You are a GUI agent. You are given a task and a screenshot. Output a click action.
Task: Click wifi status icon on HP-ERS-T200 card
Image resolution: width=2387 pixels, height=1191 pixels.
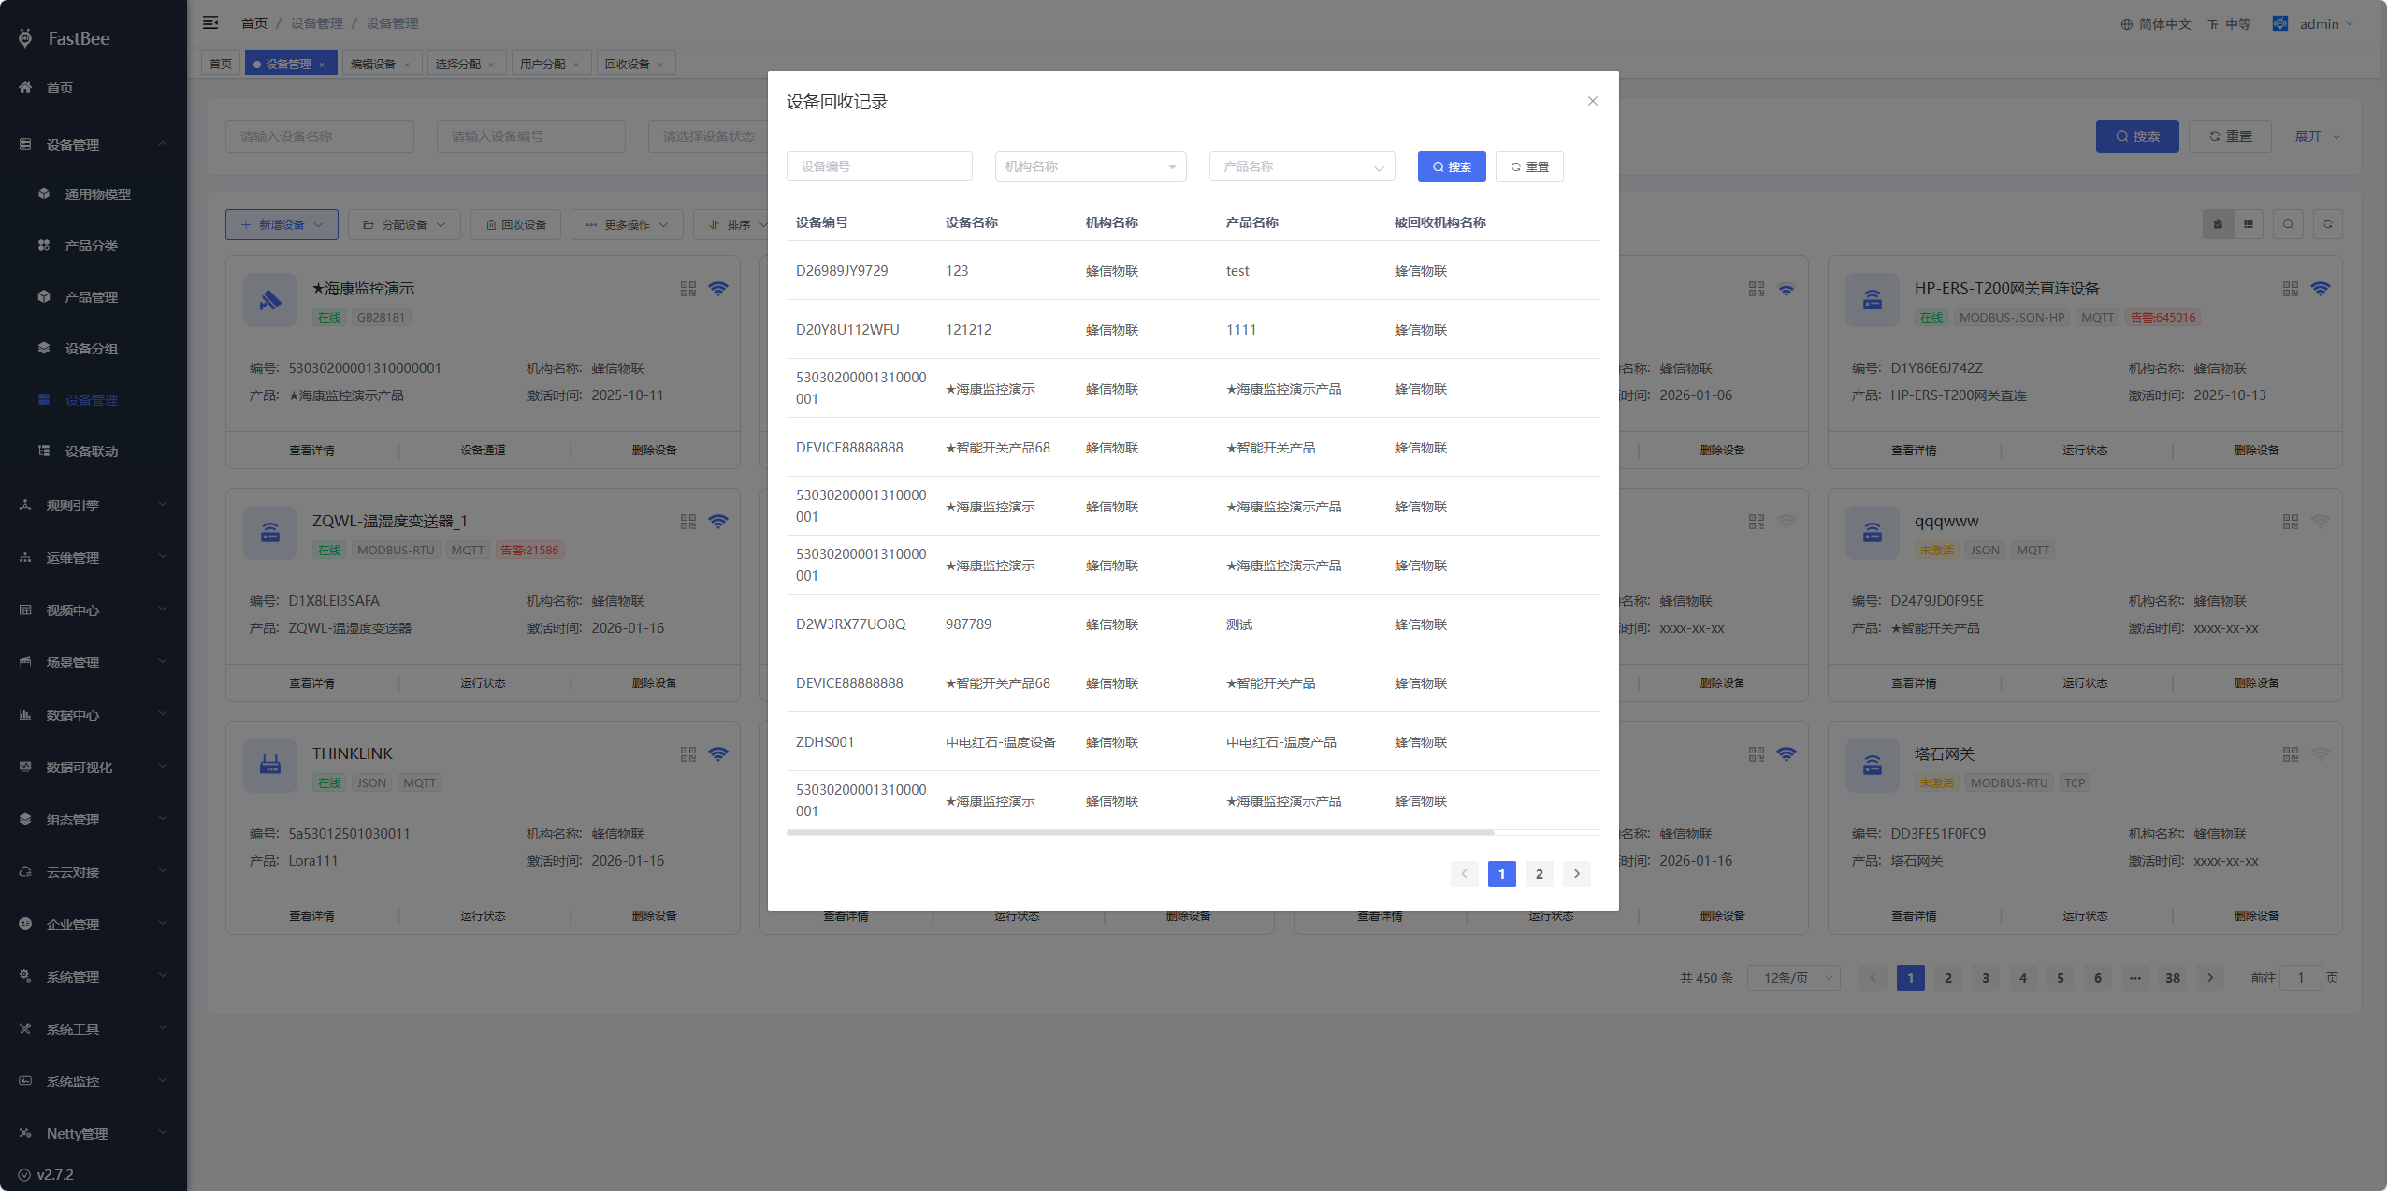click(x=2321, y=289)
